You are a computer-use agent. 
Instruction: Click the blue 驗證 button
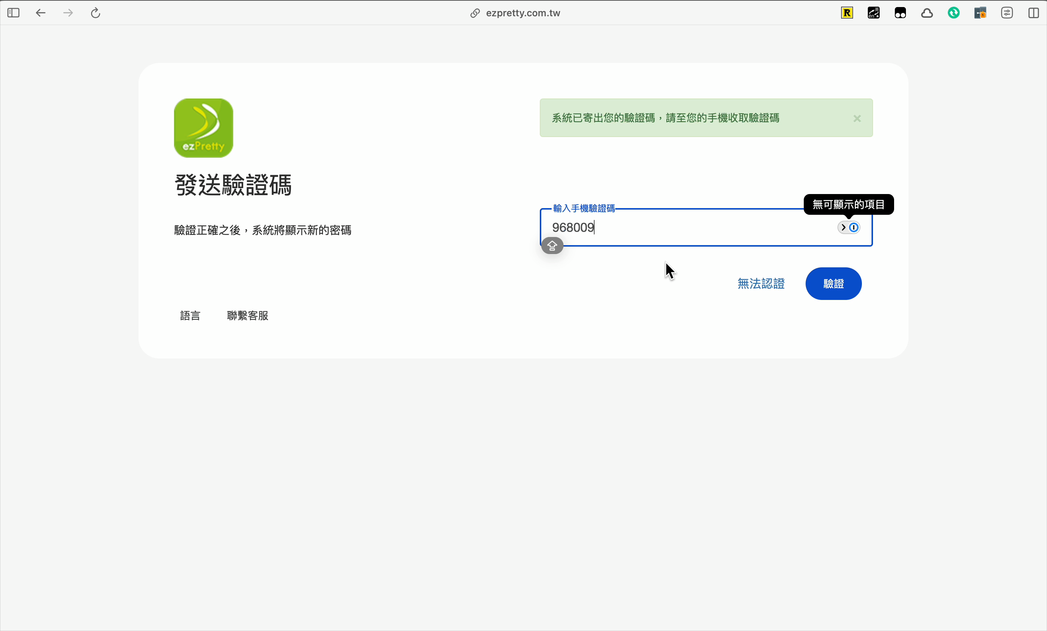(x=833, y=283)
